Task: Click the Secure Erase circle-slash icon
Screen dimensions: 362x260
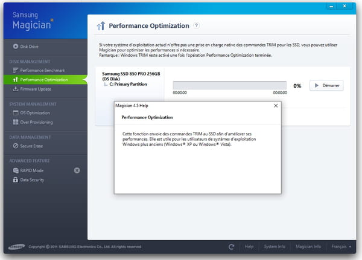Action: tap(16, 146)
